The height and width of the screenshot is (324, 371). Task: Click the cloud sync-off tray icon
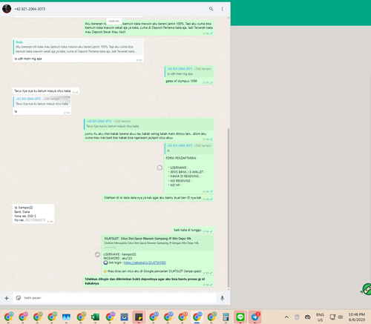[307, 317]
